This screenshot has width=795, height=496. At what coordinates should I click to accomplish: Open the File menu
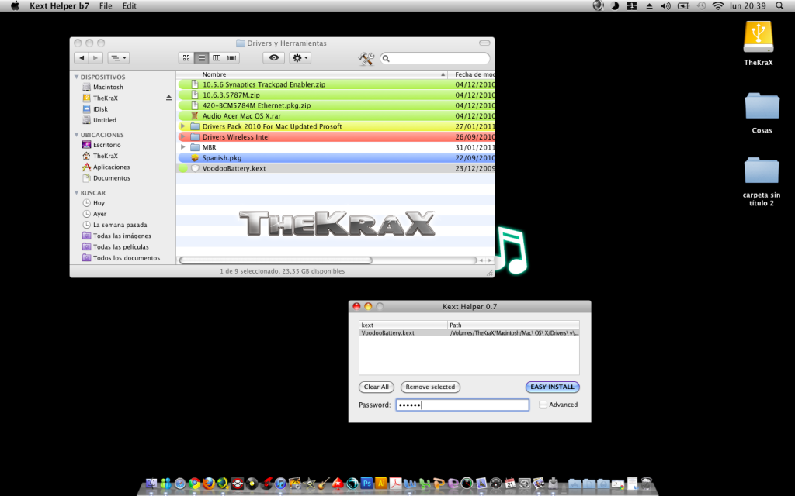pos(106,6)
